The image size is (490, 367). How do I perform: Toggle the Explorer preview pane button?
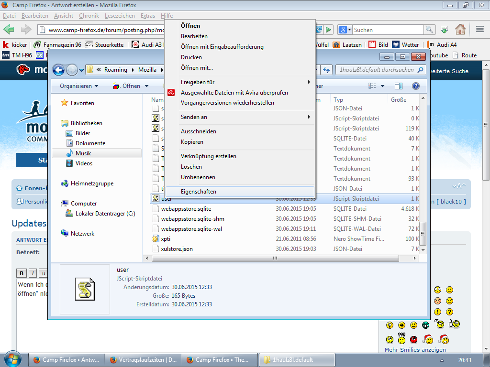[x=398, y=86]
